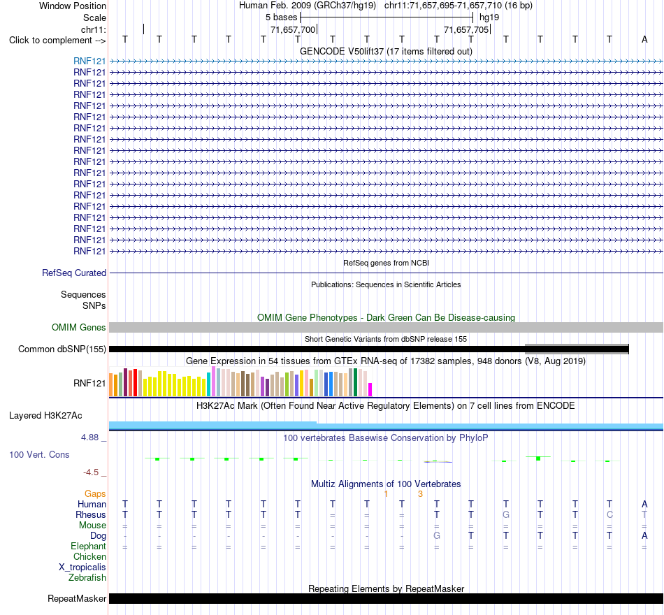Click the 'Scale' track label
Viewport: 664px width, 615px height.
[94, 17]
